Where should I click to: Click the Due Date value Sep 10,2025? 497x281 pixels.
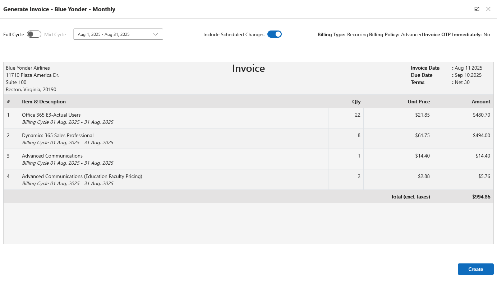coord(468,75)
